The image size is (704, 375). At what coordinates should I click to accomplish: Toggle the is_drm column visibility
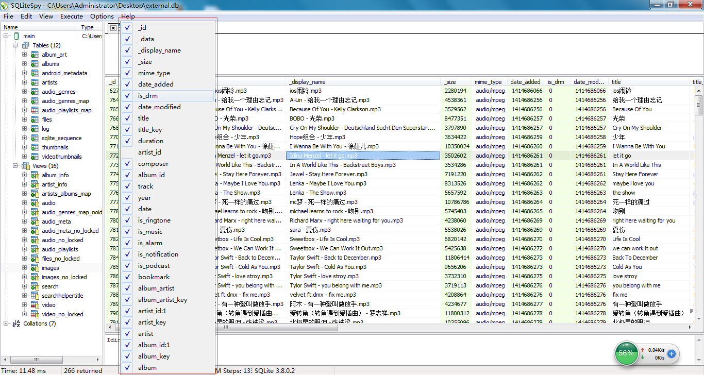[127, 96]
